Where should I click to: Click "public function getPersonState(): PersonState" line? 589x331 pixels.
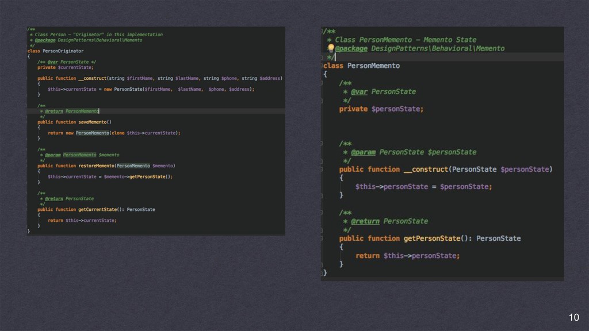tap(430, 238)
